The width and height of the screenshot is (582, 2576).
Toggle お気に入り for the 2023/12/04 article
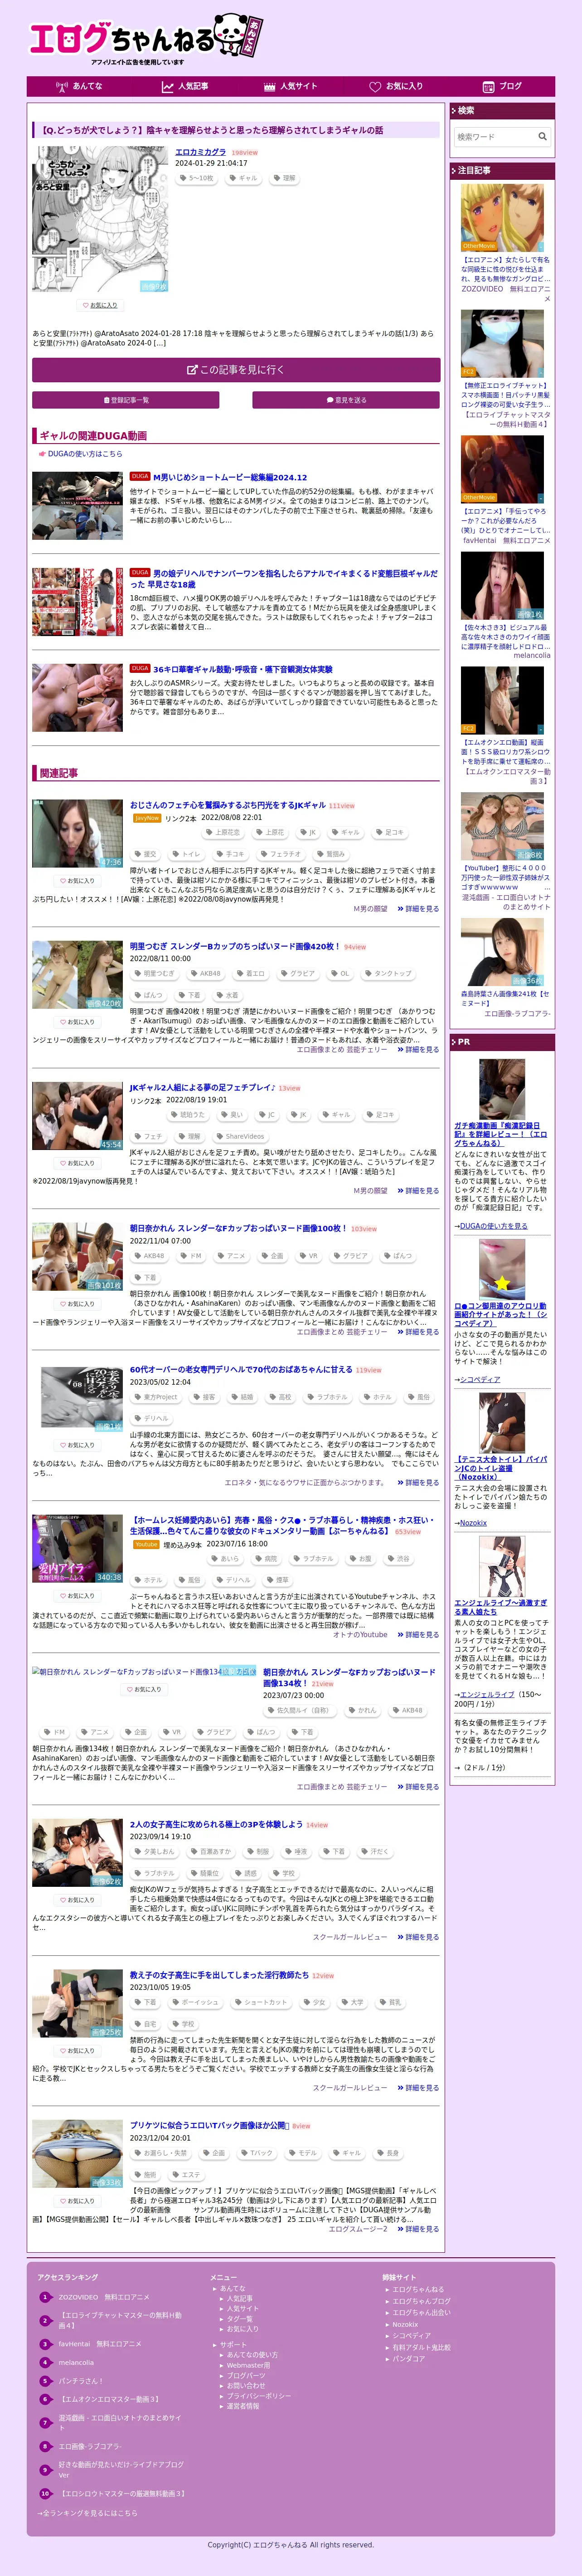pyautogui.click(x=77, y=2201)
